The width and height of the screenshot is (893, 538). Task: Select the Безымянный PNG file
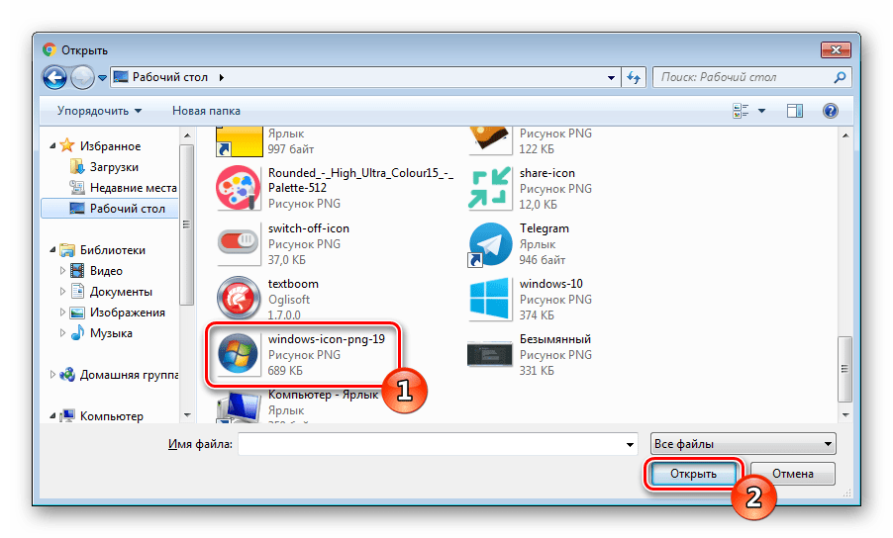(530, 354)
